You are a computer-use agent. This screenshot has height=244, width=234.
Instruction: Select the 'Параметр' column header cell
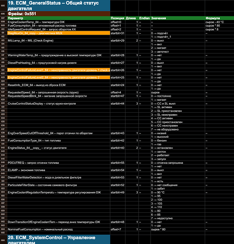(x=59, y=18)
